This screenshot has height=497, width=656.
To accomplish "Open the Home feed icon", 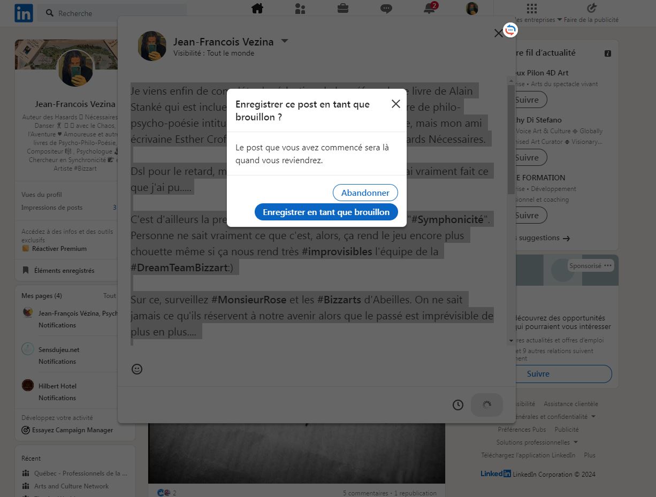I will pyautogui.click(x=257, y=9).
